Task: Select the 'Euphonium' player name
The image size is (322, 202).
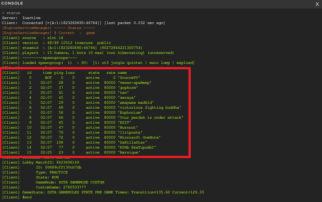Action: (132, 112)
